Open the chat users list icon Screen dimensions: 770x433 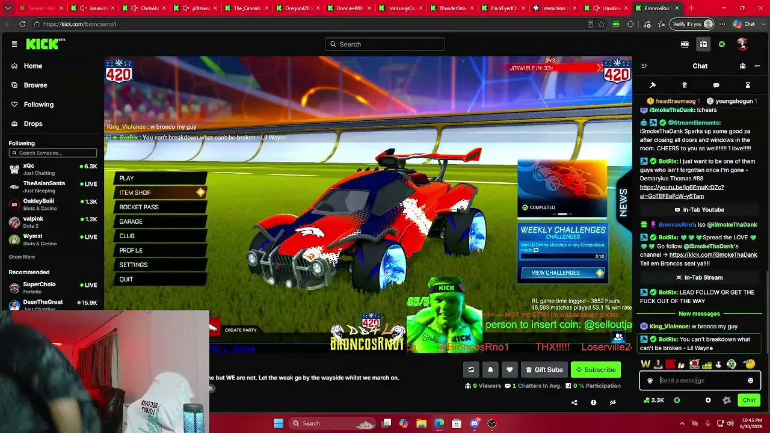click(743, 66)
